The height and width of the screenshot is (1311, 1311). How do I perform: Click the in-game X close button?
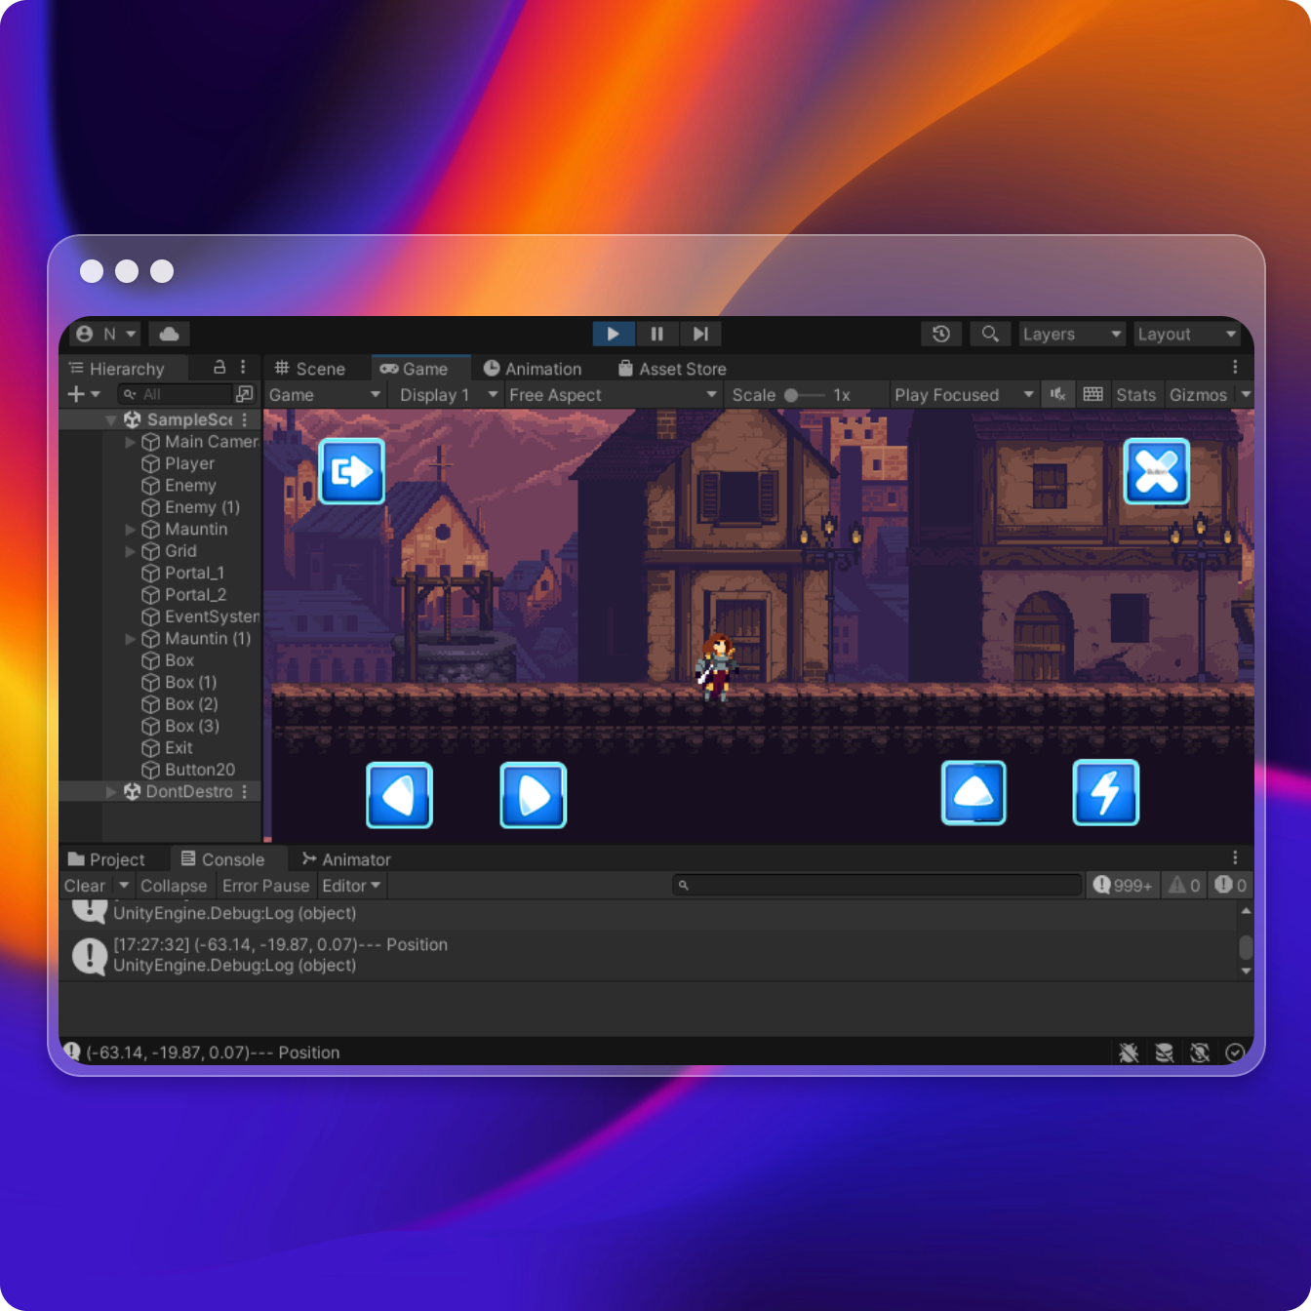(1157, 471)
